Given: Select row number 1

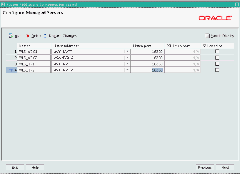Looking at the screenshot, I should pos(12,52).
